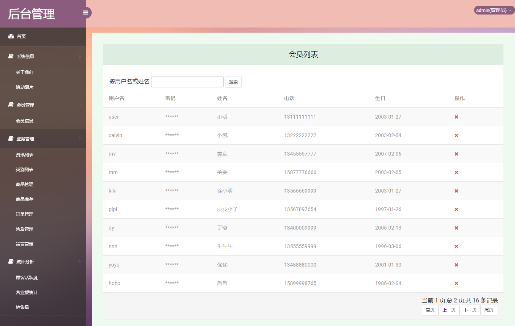Remove member 'pipi' using the red X
This screenshot has width=515, height=326.
tap(456, 209)
